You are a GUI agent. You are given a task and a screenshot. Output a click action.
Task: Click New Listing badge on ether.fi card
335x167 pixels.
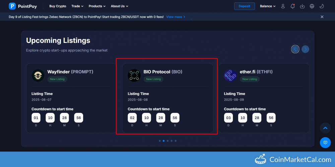pos(250,79)
